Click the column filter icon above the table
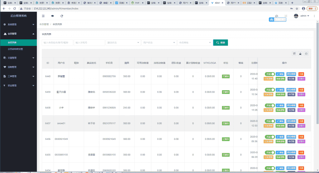319x173 pixels. pyautogui.click(x=294, y=53)
